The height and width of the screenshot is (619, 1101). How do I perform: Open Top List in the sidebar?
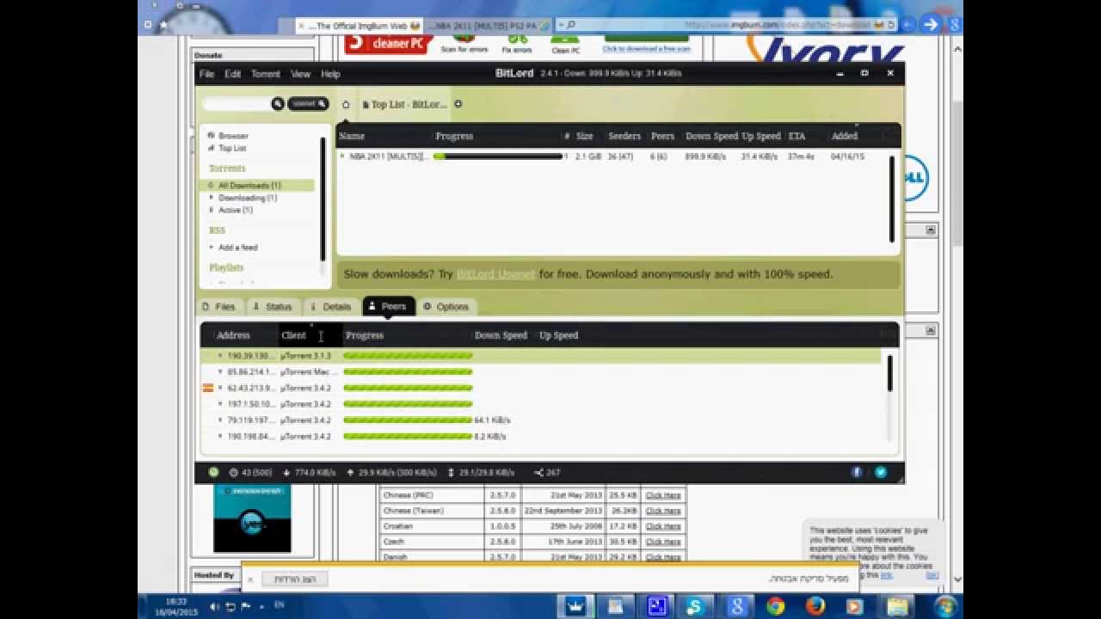click(x=231, y=148)
